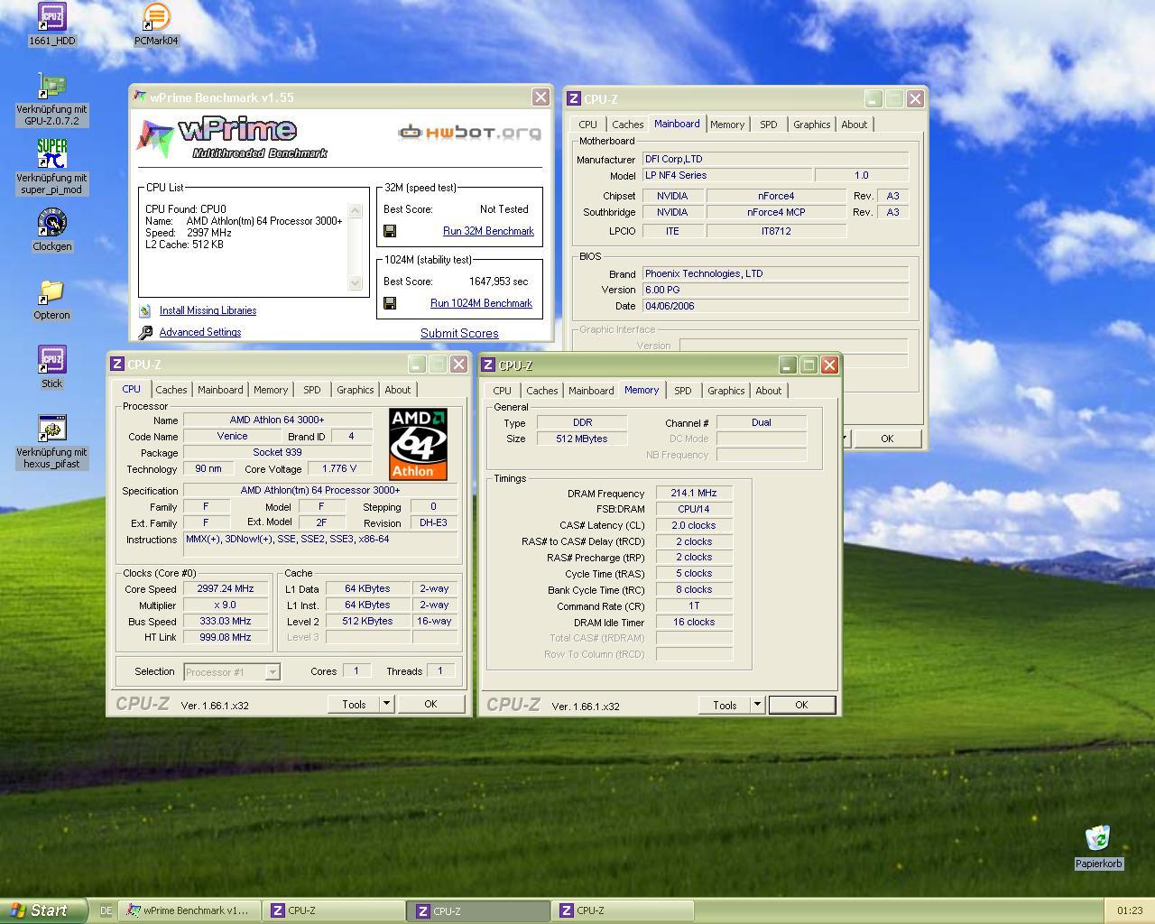Click the Command Rate 1T value

693,605
